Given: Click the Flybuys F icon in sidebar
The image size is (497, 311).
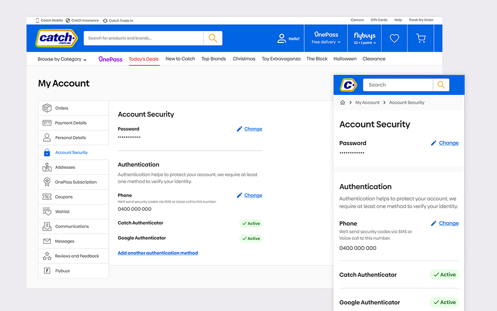Looking at the screenshot, I should tap(47, 271).
